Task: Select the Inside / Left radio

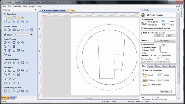Action: pos(143,50)
